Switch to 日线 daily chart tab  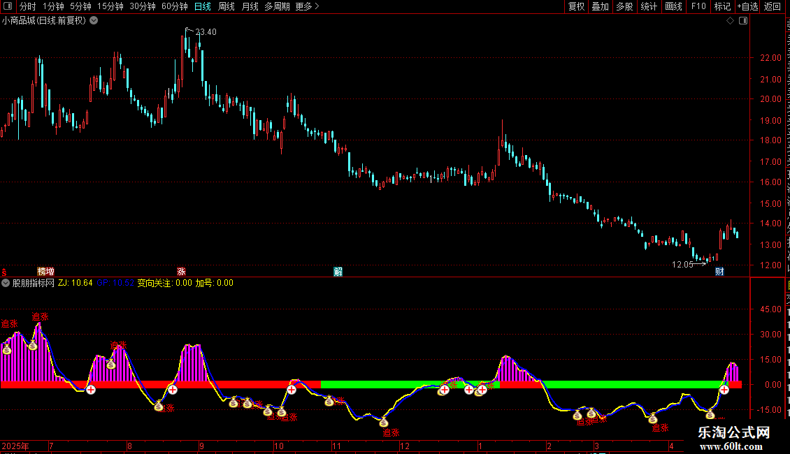pos(203,6)
